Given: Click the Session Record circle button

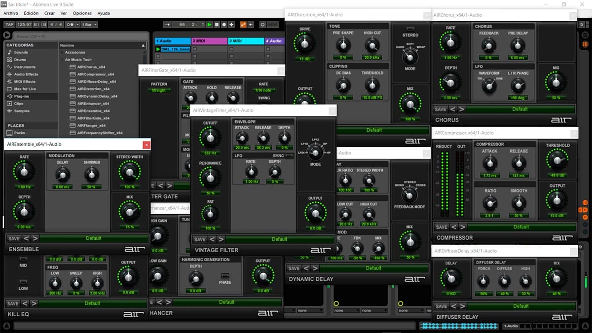Looking at the screenshot, I should coord(262,24).
